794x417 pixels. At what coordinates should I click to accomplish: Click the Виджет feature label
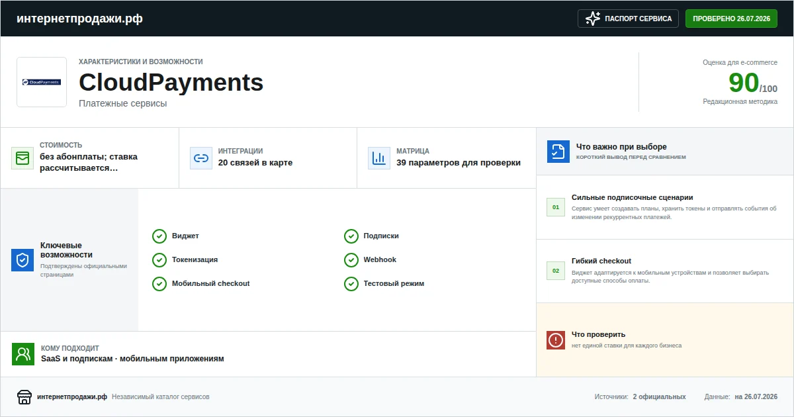(185, 236)
